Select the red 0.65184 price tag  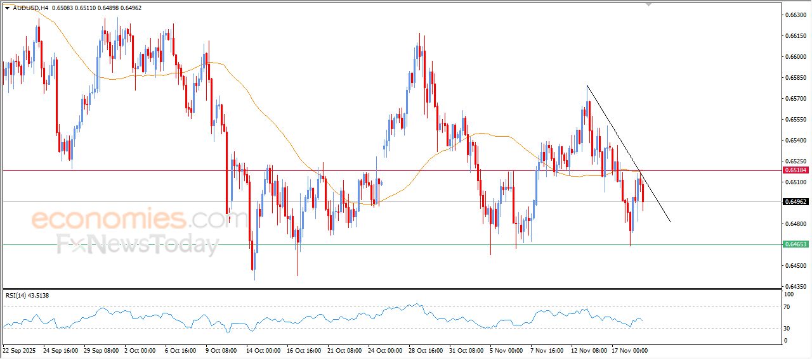click(x=796, y=170)
